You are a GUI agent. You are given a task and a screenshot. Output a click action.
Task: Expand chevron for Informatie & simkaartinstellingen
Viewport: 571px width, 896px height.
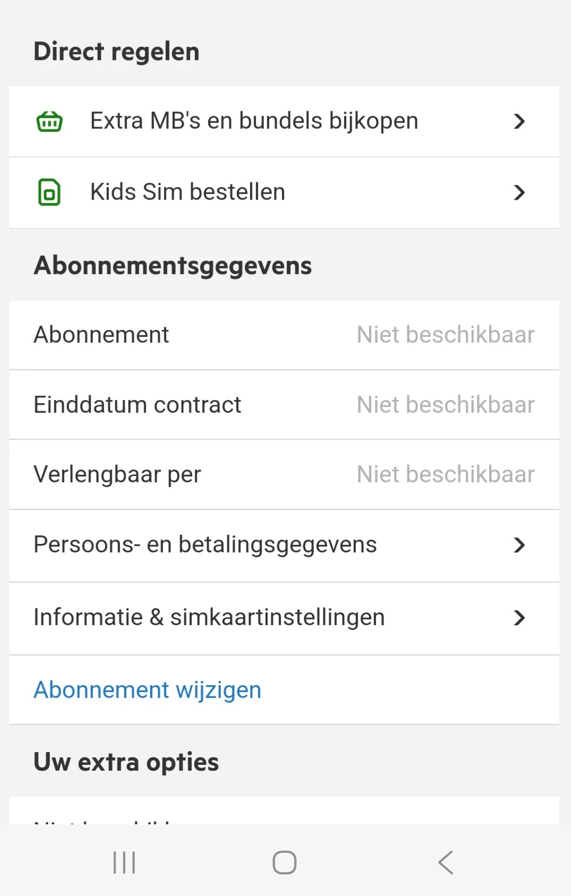[519, 618]
